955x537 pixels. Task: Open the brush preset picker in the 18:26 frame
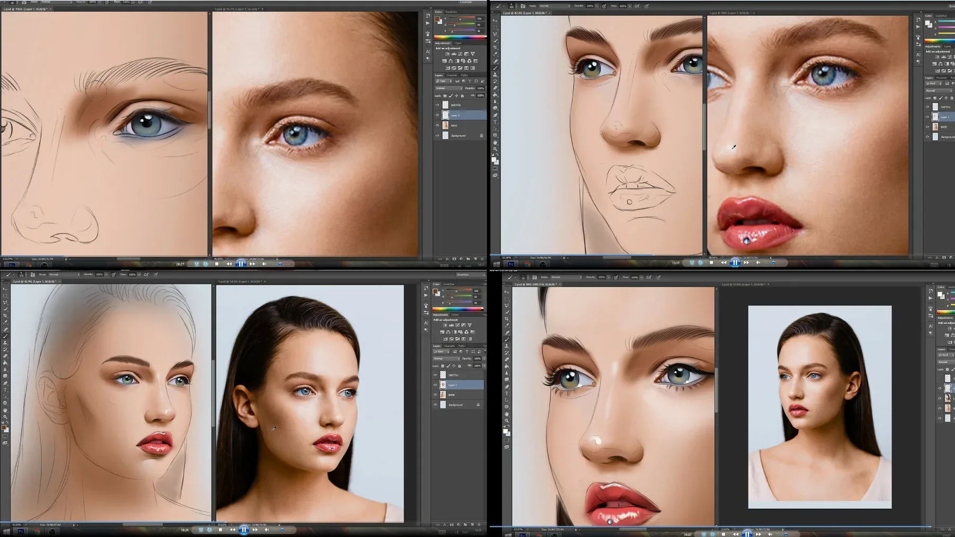point(22,274)
